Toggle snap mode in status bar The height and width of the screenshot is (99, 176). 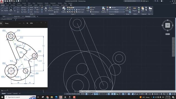89,94
